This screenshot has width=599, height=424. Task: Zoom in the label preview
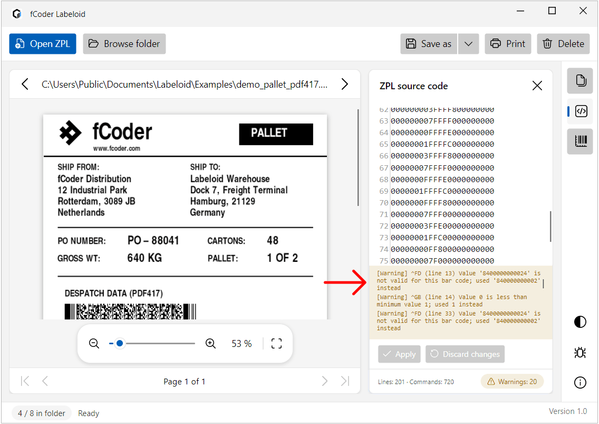point(210,343)
